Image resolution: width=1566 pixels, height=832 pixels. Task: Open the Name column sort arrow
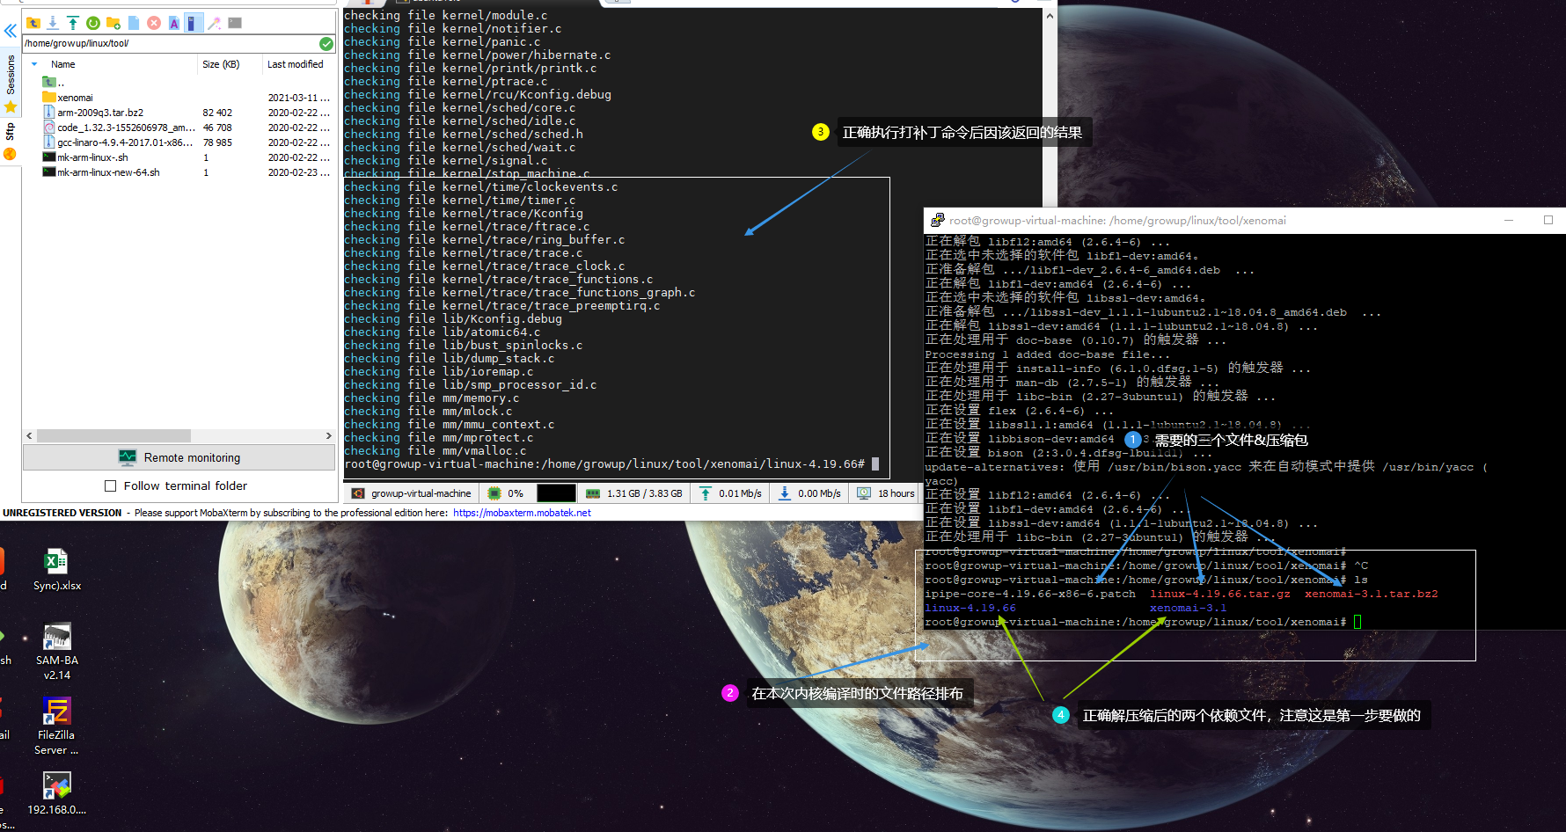click(x=35, y=63)
